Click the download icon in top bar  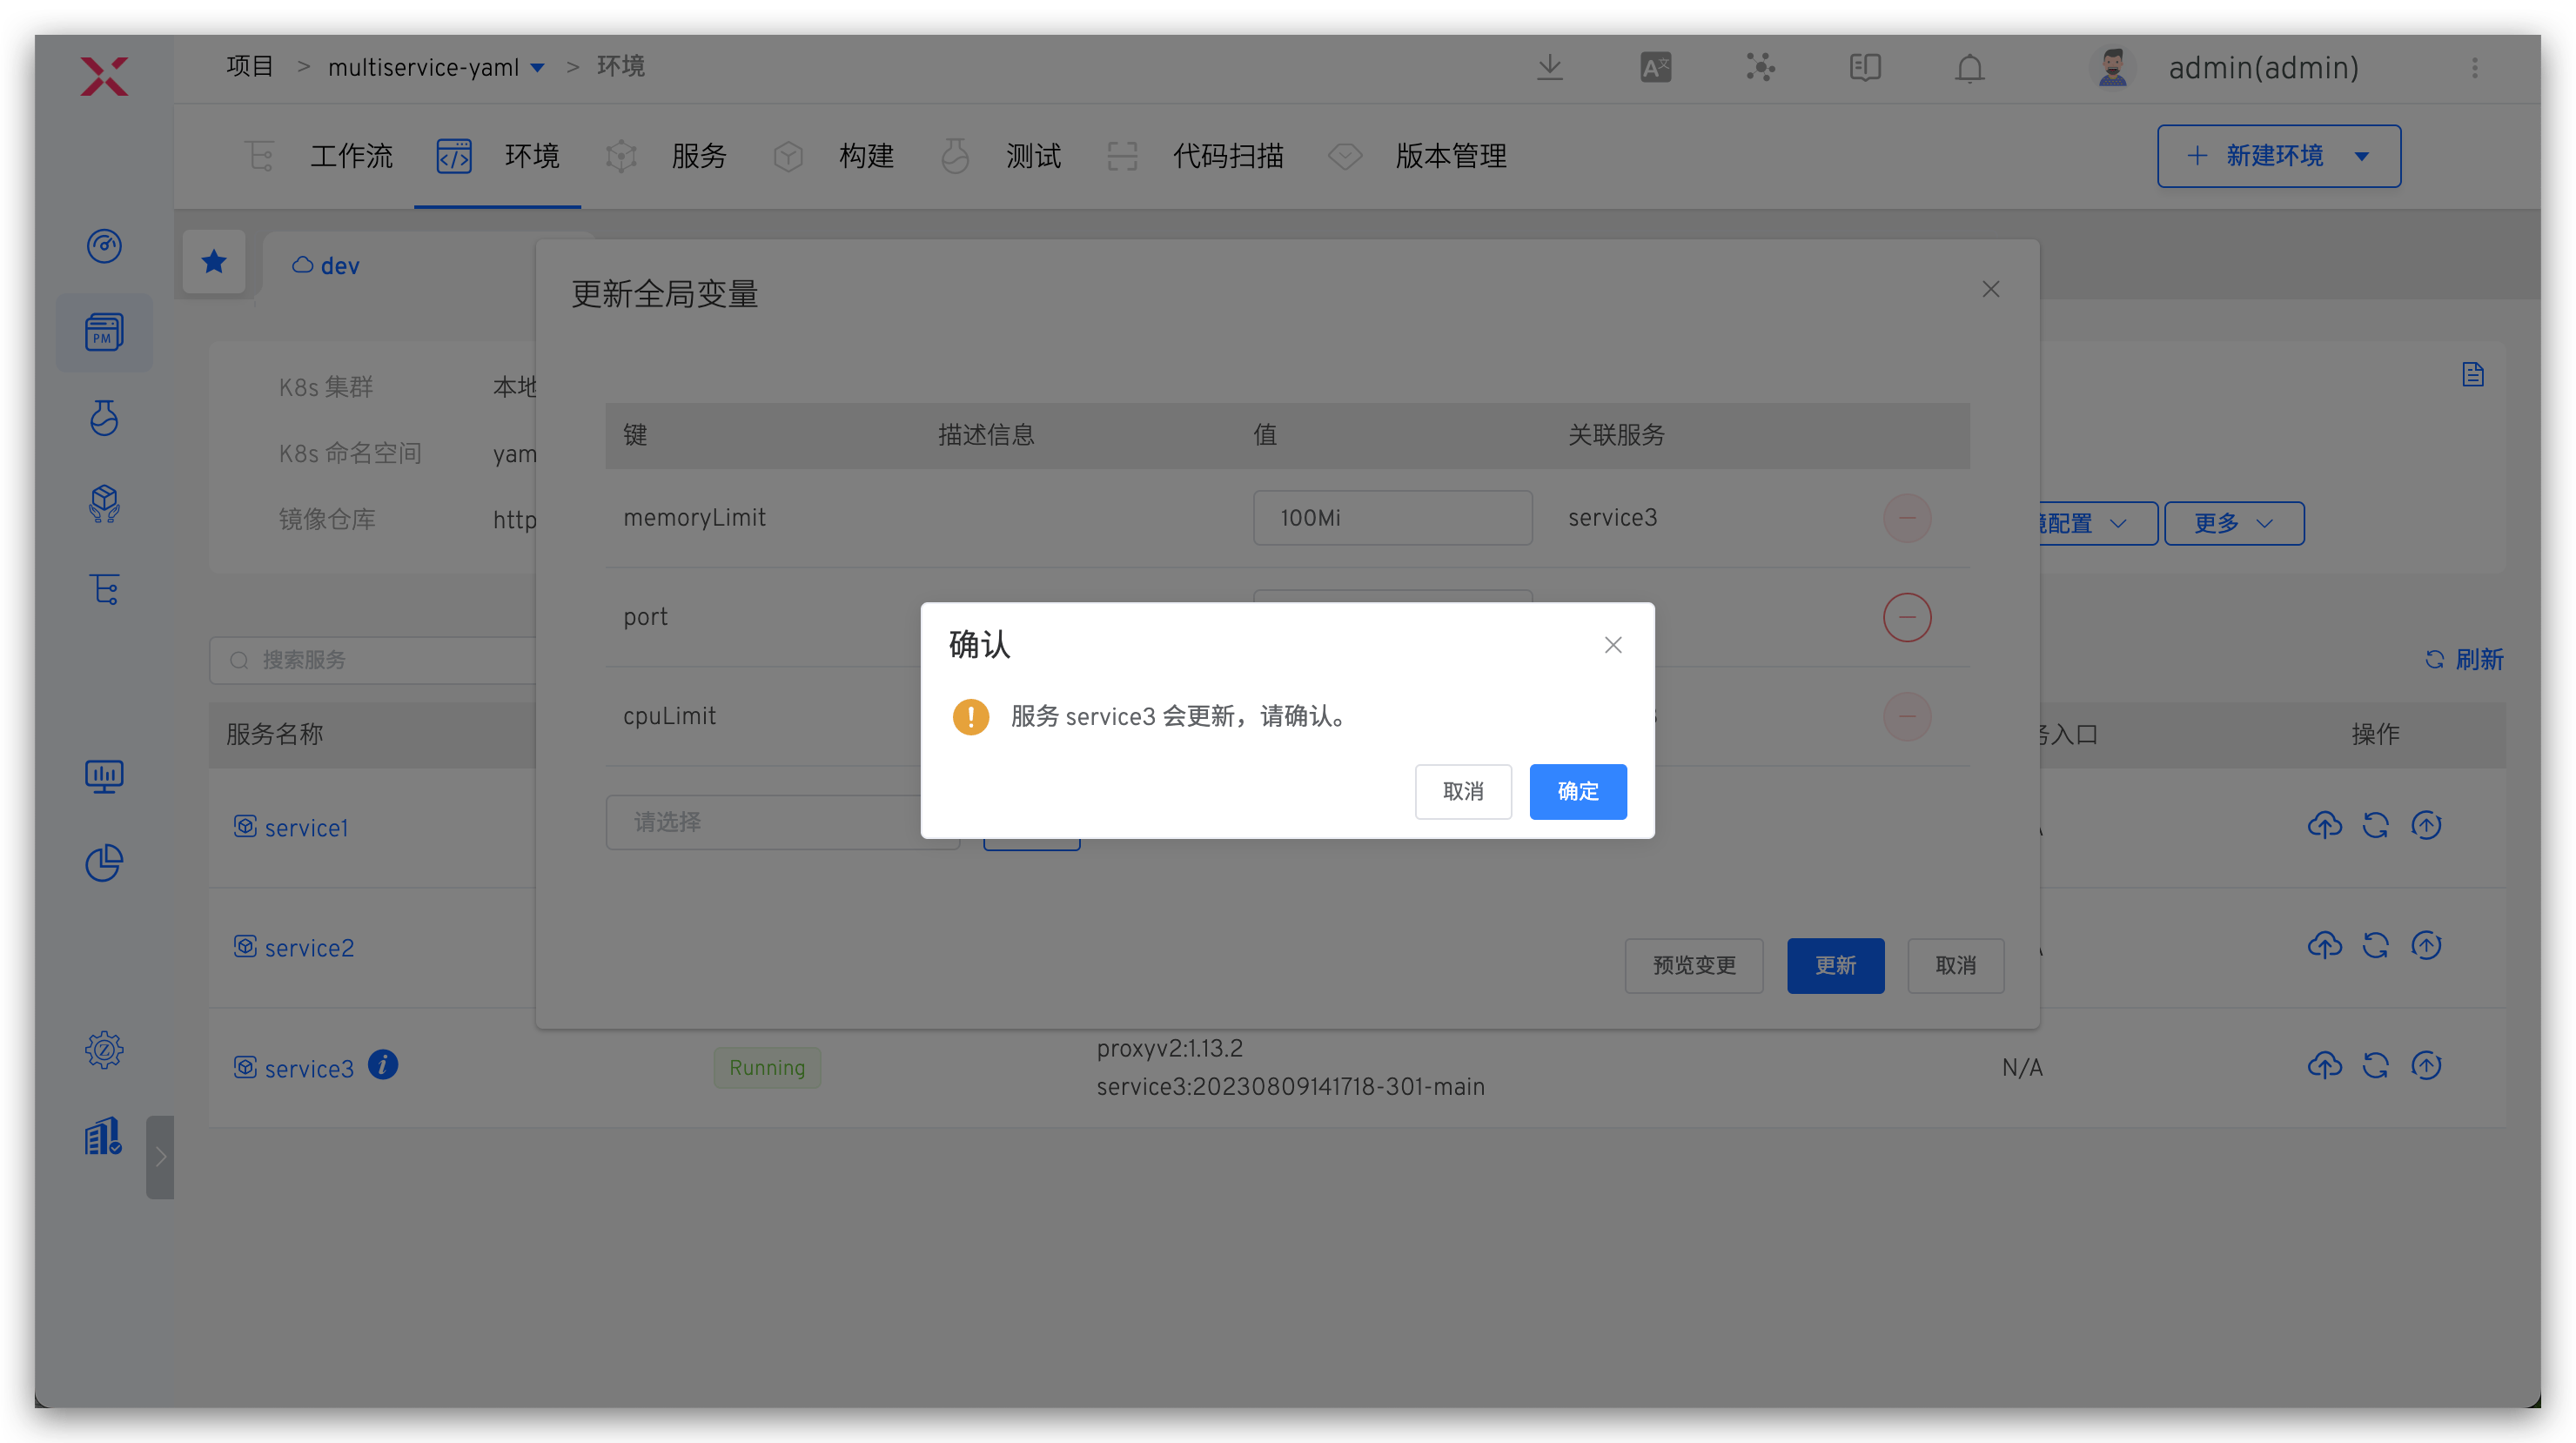point(1549,67)
